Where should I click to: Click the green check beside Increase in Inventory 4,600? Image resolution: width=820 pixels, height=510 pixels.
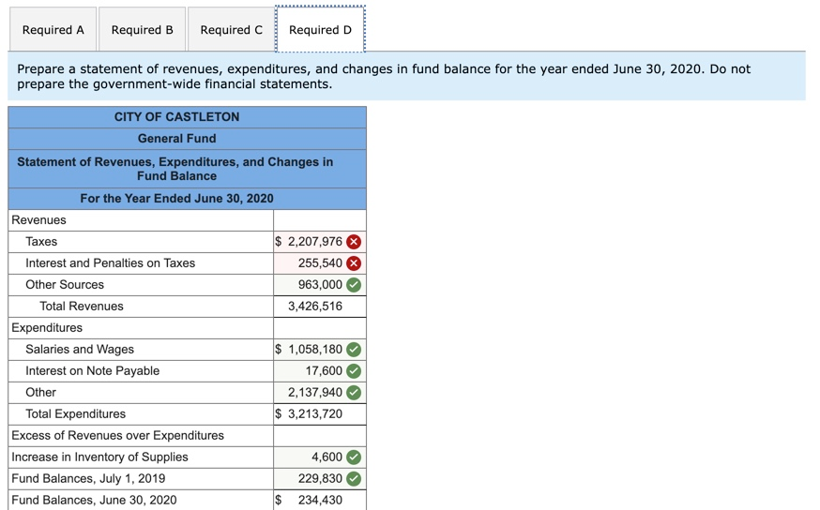tap(354, 457)
